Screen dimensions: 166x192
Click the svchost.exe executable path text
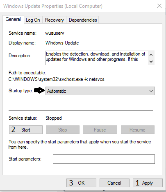(x=56, y=79)
